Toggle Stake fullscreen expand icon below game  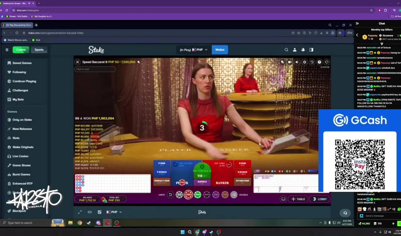coord(79,212)
